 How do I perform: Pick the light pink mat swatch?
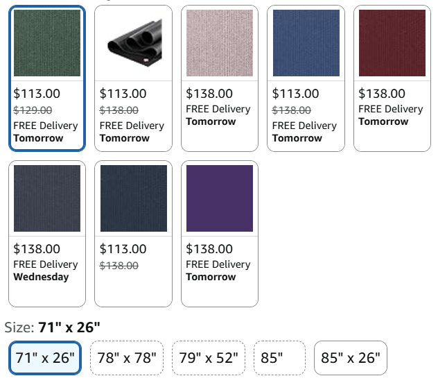pyautogui.click(x=219, y=43)
